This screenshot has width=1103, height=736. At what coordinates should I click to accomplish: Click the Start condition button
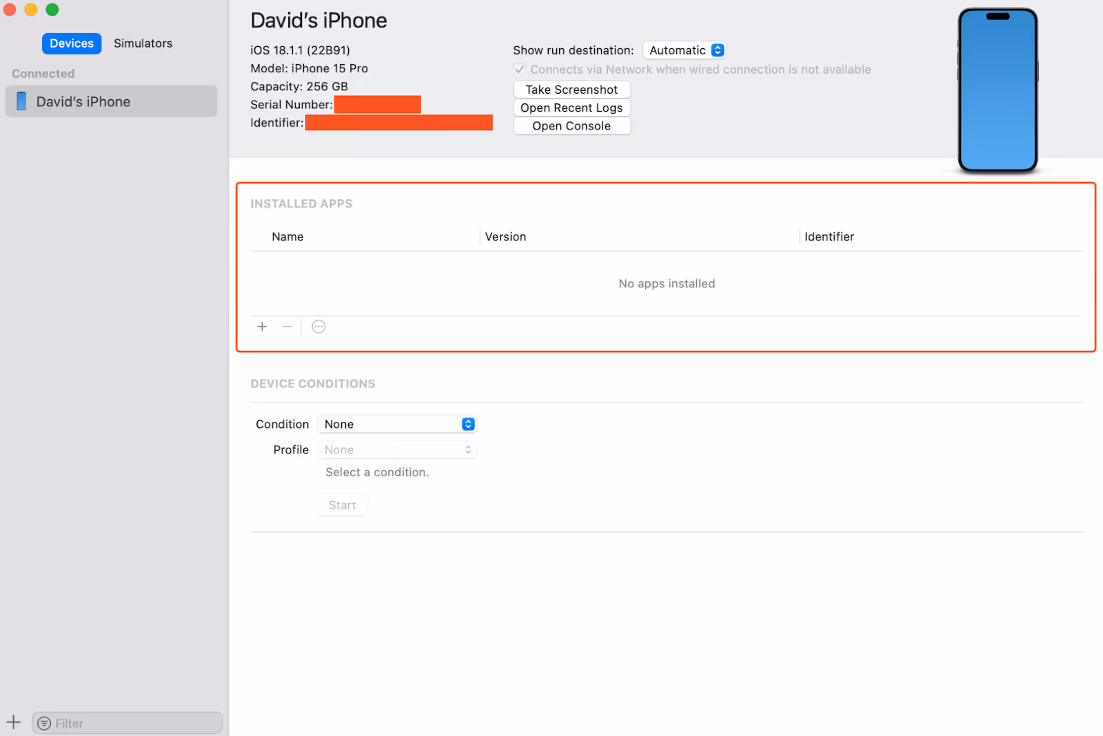343,505
